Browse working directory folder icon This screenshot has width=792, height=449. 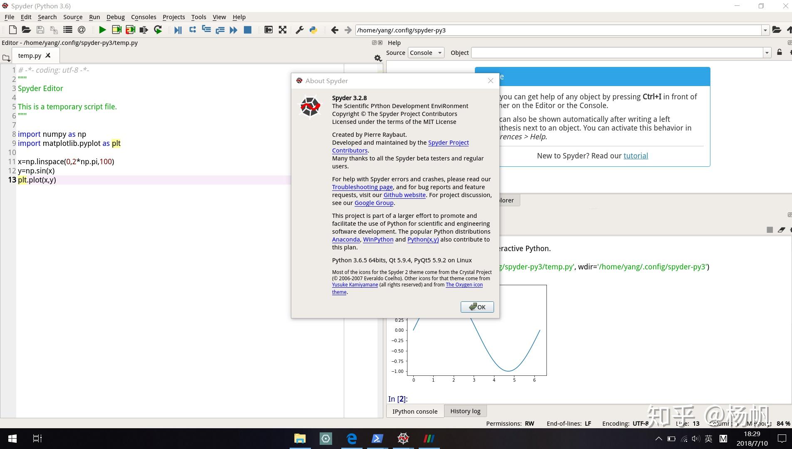(x=777, y=30)
